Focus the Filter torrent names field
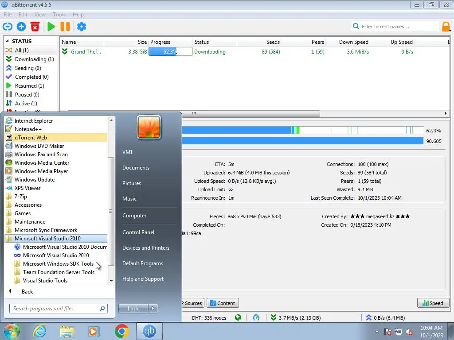454x340 pixels. pyautogui.click(x=395, y=27)
